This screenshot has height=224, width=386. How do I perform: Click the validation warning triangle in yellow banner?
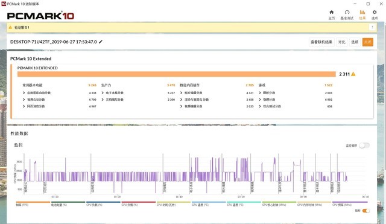click(10, 27)
